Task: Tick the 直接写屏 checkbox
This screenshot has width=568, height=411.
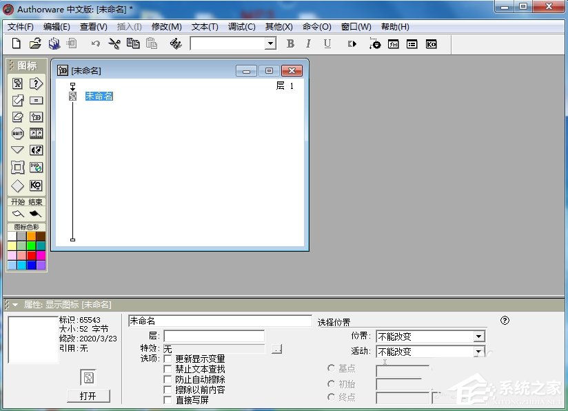Action: [168, 400]
